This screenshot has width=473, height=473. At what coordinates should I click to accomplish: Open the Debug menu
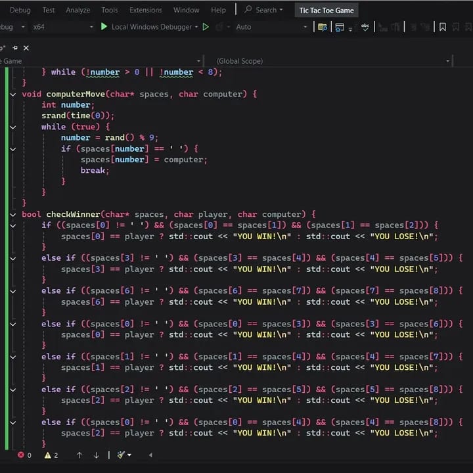pos(20,10)
